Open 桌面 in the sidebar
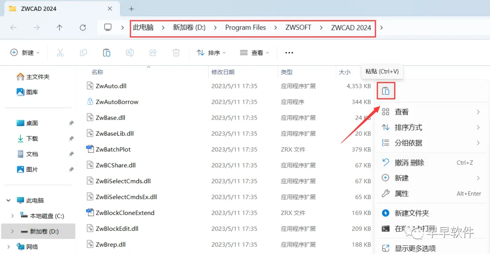Viewport: 490px width, 254px height. [27, 123]
